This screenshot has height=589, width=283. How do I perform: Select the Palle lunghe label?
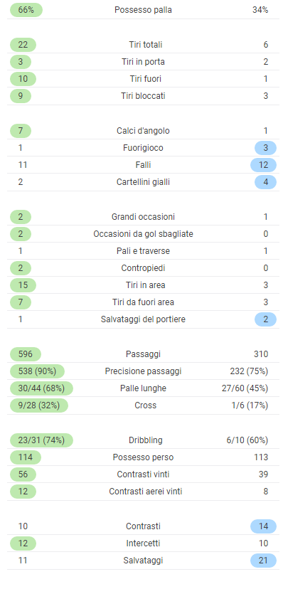point(143,388)
